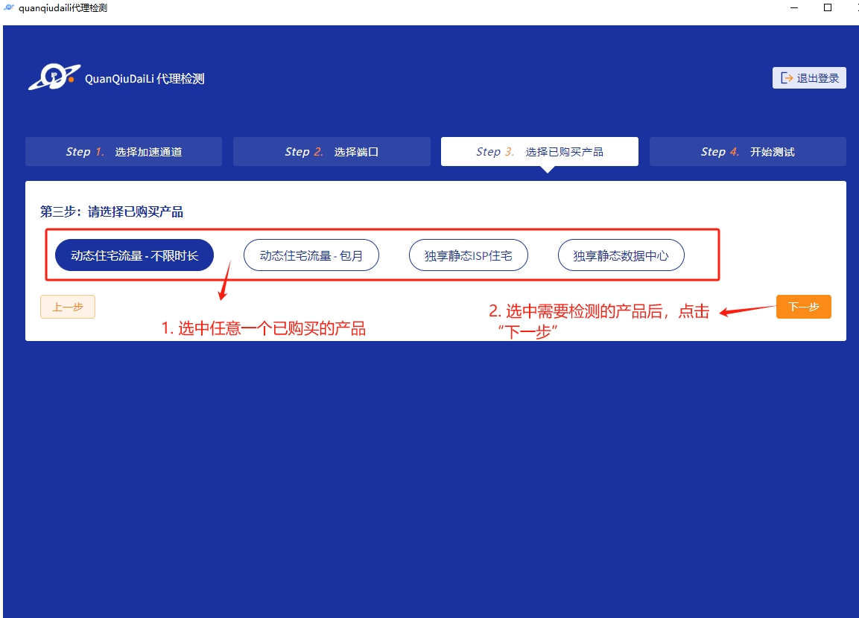
Task: Go to Step 1 选择加速通道 tab
Action: pyautogui.click(x=124, y=151)
